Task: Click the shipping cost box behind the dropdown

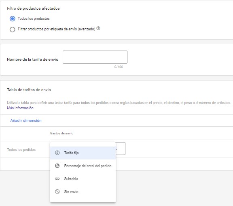Action: point(121,149)
